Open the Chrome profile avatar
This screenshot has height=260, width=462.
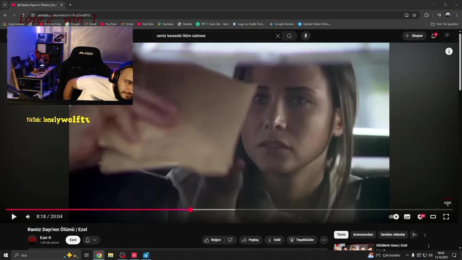448,15
